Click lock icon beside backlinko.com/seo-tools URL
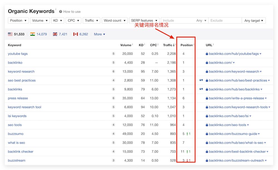278x170 pixels. pos(207,125)
